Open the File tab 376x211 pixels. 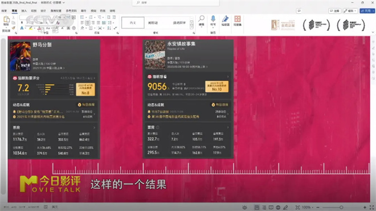(x=4, y=11)
